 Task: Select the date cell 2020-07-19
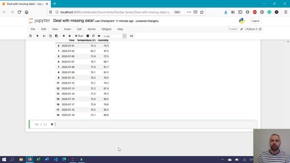[x=68, y=115]
